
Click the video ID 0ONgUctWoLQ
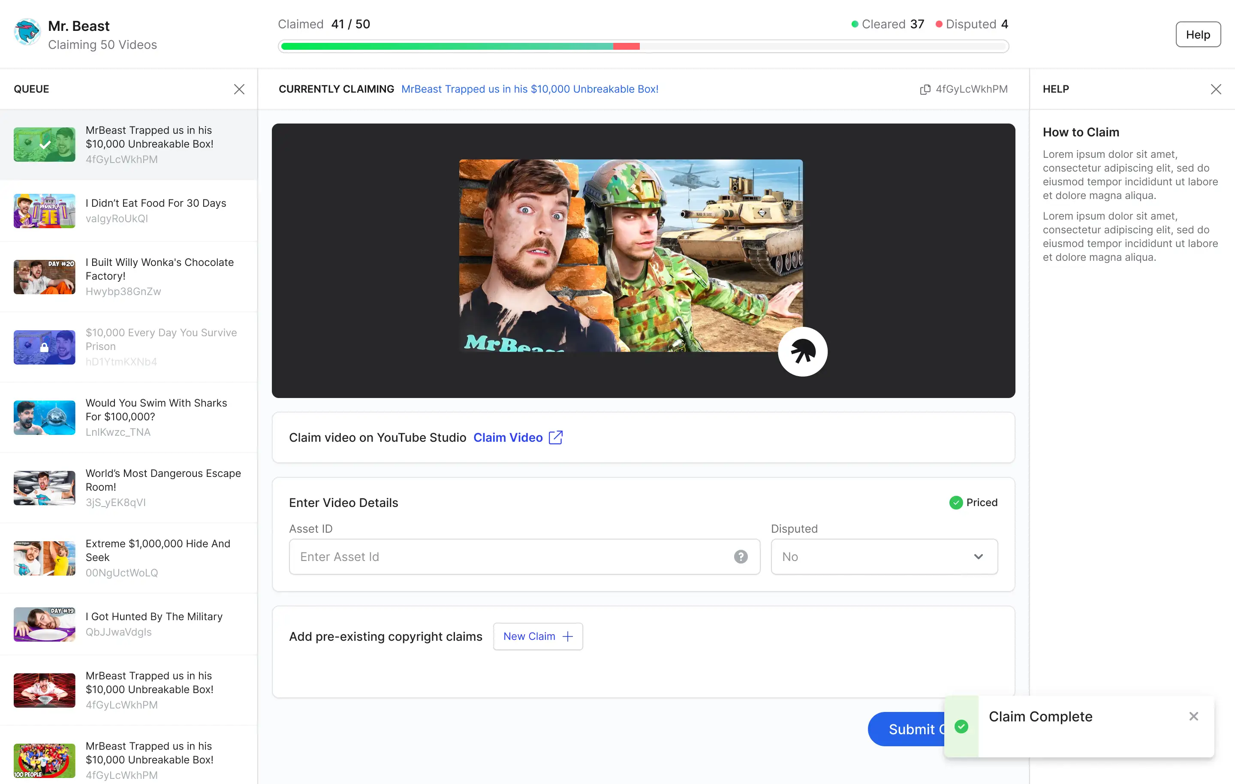121,573
